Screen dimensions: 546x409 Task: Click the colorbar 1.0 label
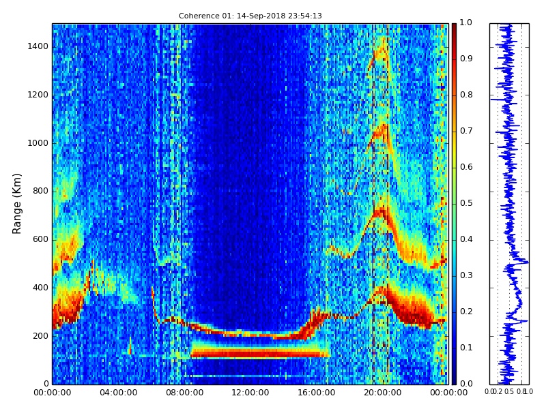[x=466, y=22]
